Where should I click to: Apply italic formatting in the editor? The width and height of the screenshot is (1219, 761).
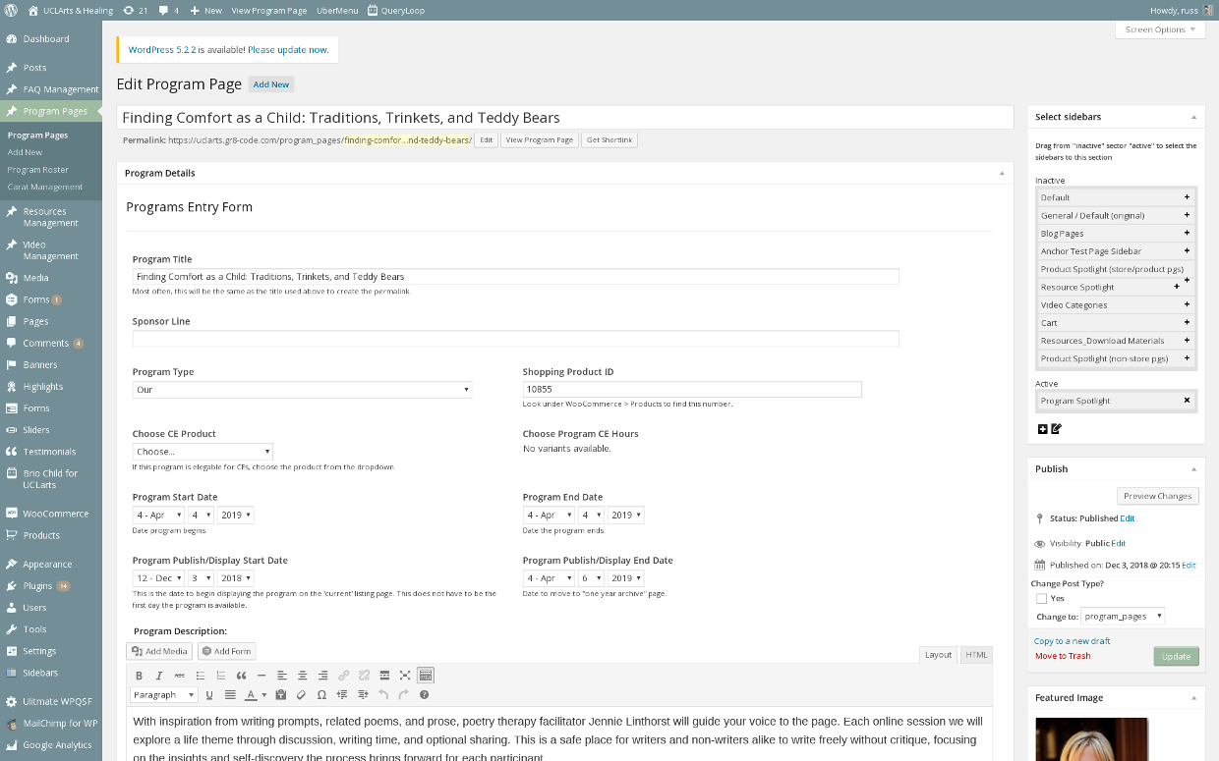tap(159, 676)
